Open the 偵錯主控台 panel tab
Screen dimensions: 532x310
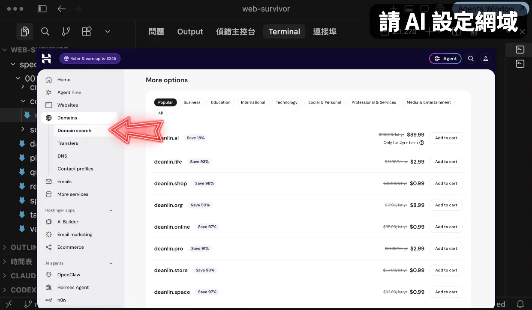235,32
